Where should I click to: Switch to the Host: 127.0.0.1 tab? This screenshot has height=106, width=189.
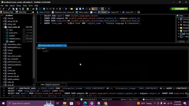coord(43,12)
